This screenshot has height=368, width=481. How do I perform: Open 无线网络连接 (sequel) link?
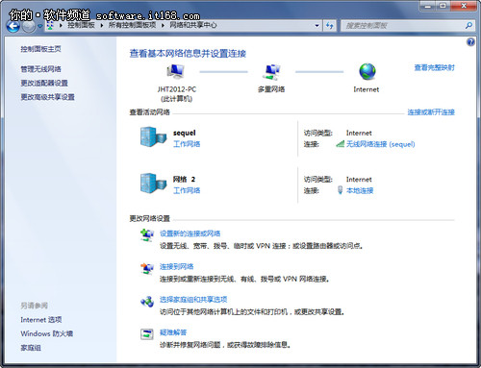point(381,144)
